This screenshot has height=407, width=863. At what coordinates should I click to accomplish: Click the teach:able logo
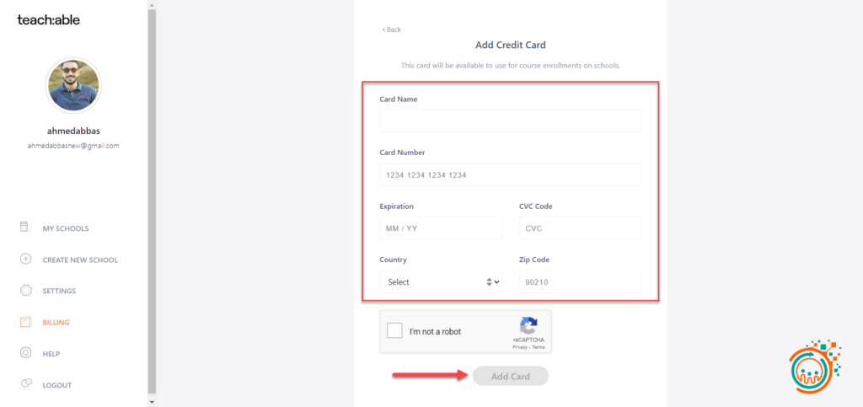click(x=49, y=19)
